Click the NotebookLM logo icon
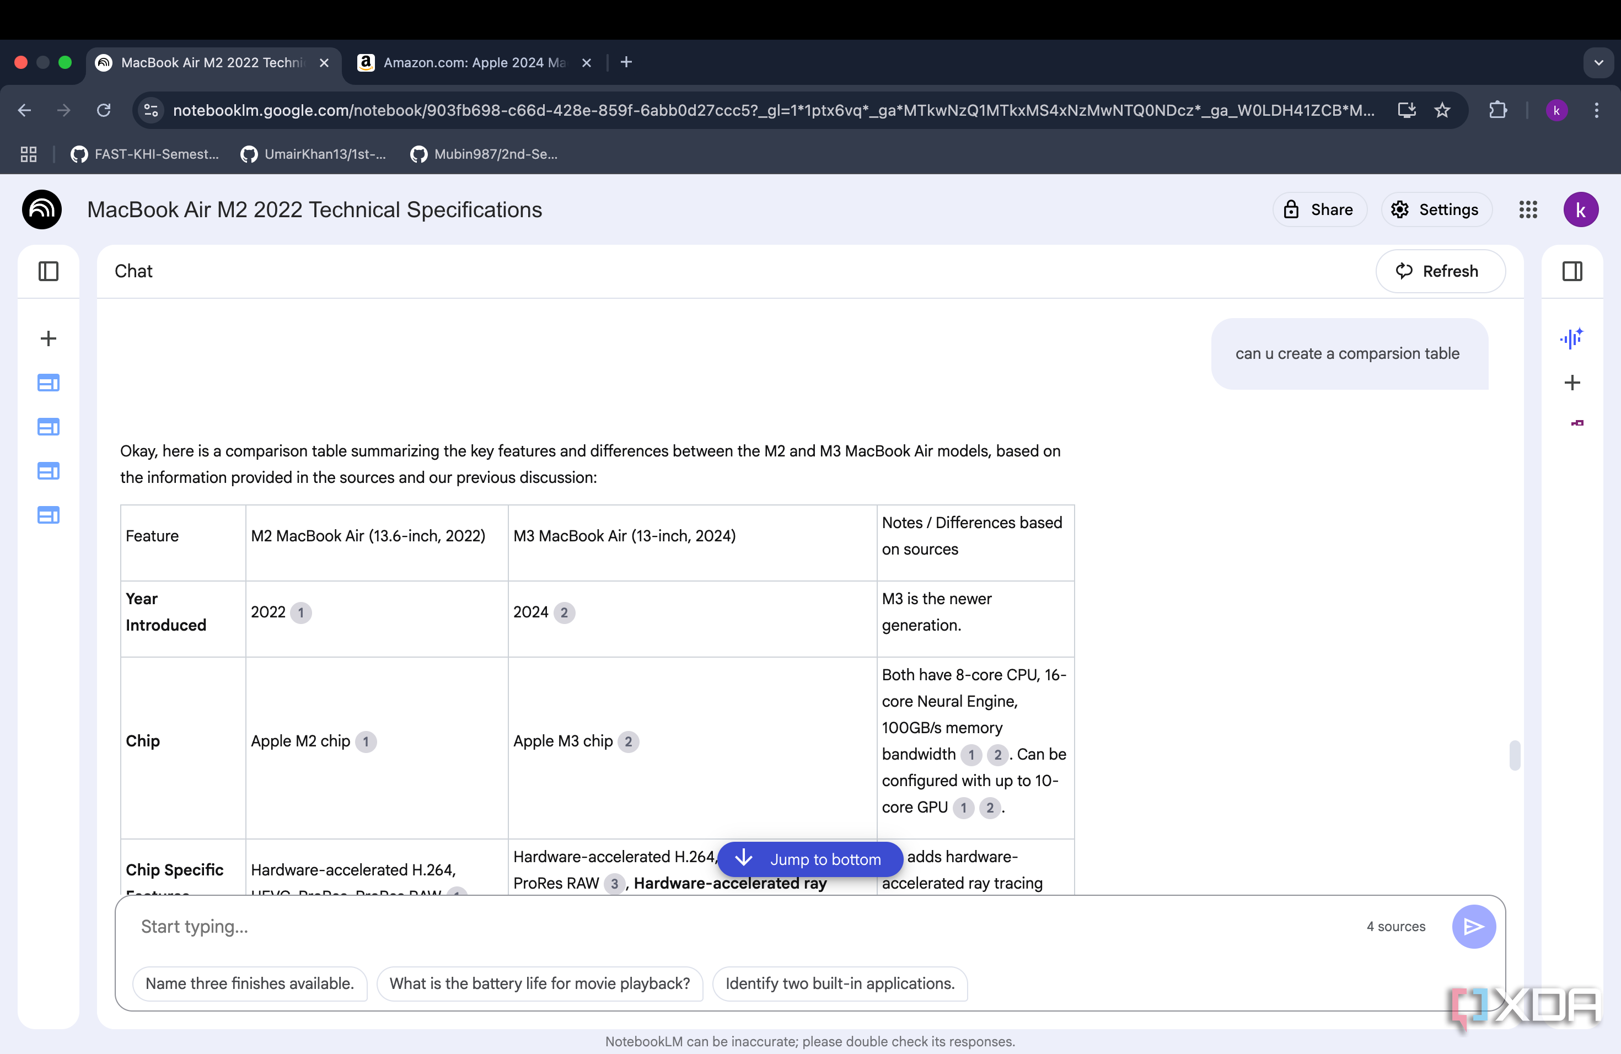 click(41, 209)
